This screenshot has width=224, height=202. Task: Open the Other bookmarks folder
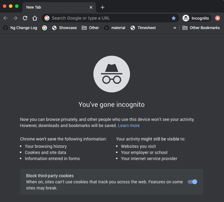point(90,28)
